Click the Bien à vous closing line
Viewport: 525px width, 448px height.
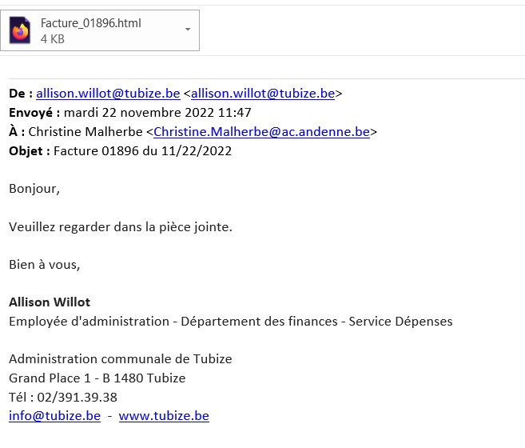click(x=45, y=265)
